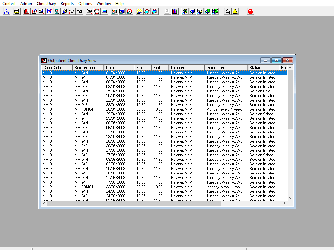Viewport: 334px width, 250px height.
Task: Click the horizontal scrollbar left arrow
Action: tap(44, 203)
